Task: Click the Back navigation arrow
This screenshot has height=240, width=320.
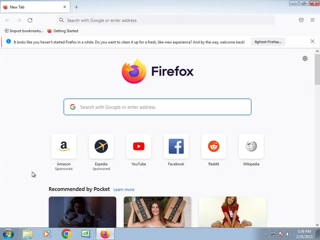Action: [x=7, y=20]
